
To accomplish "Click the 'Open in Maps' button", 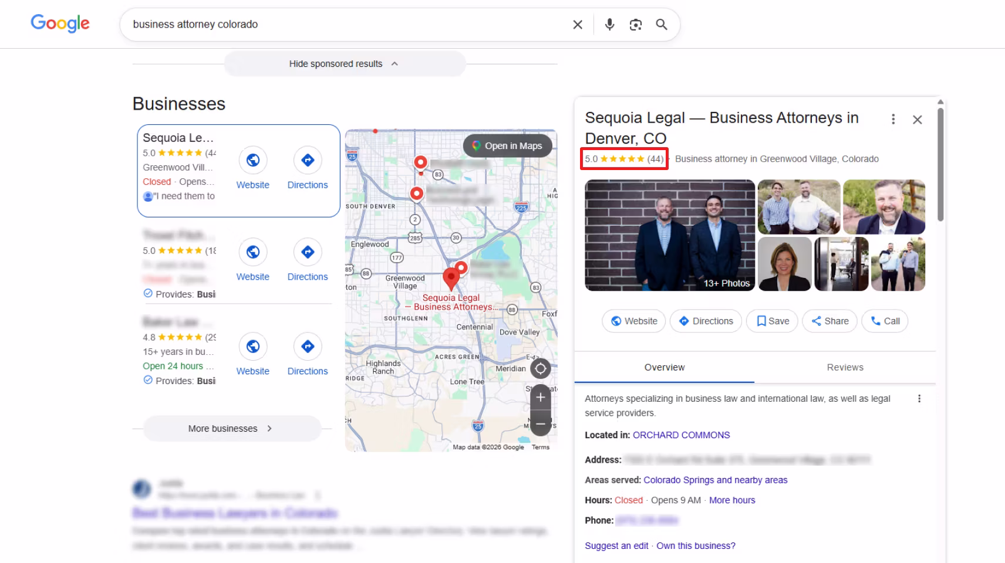I will [507, 145].
